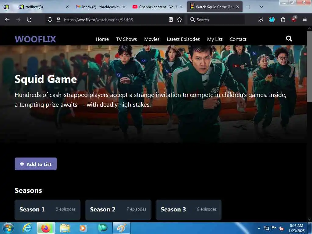Select Season 1 with 9 episodes
This screenshot has width=312, height=234.
pyautogui.click(x=47, y=210)
